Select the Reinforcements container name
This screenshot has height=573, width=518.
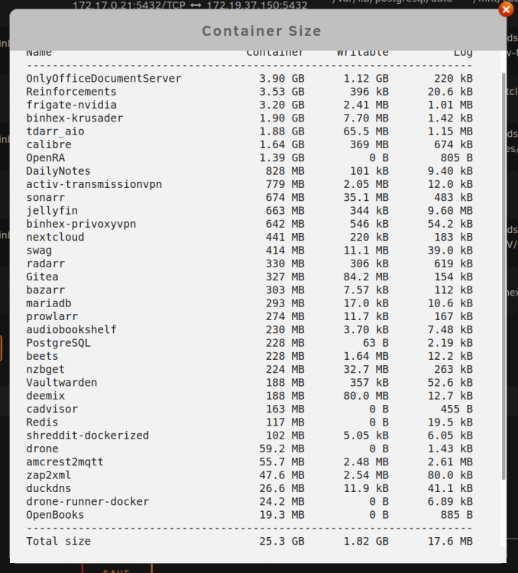point(71,92)
